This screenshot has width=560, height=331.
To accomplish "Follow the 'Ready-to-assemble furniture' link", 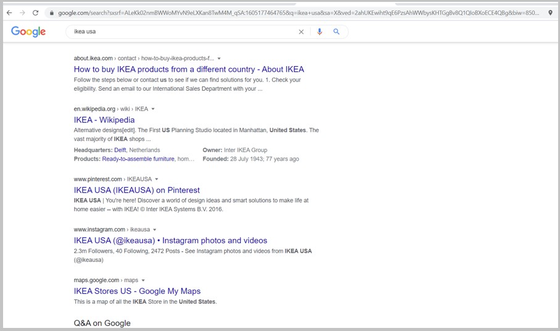I will pos(138,159).
